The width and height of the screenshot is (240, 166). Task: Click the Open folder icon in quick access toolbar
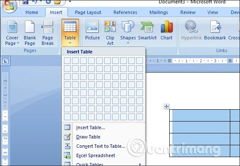58,2
